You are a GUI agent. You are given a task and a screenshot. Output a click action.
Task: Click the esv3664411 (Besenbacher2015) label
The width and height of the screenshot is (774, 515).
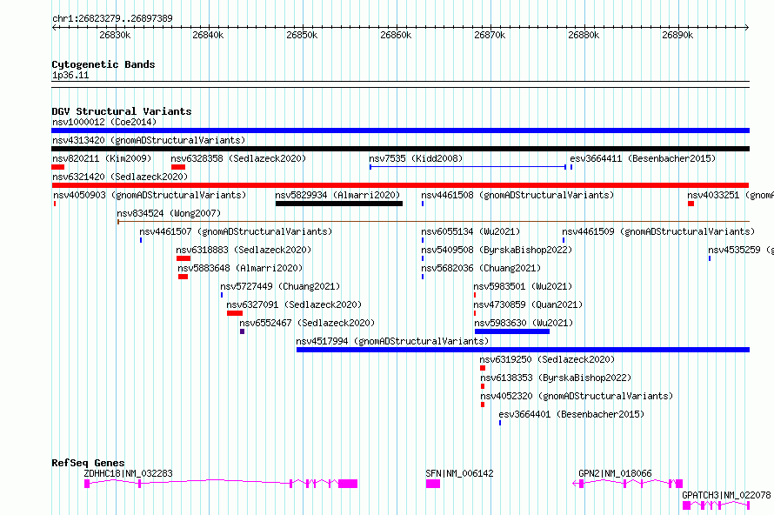point(643,158)
